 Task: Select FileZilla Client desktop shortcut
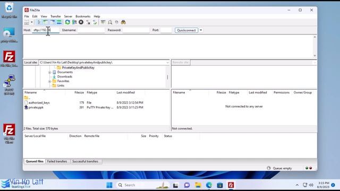(9, 134)
